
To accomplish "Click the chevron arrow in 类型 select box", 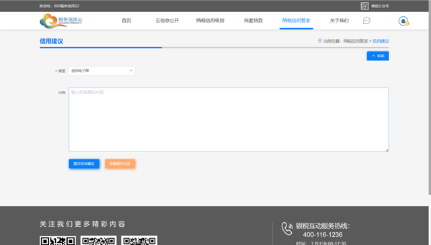I will (x=131, y=71).
